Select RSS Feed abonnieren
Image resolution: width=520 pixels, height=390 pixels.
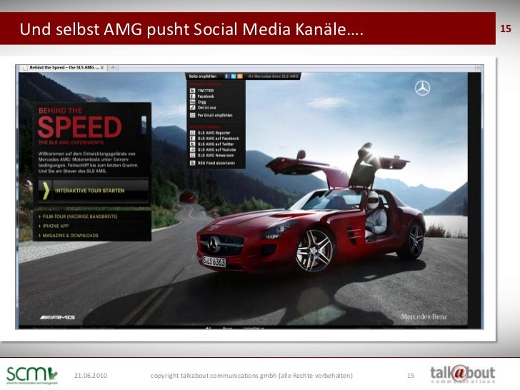pos(216,163)
